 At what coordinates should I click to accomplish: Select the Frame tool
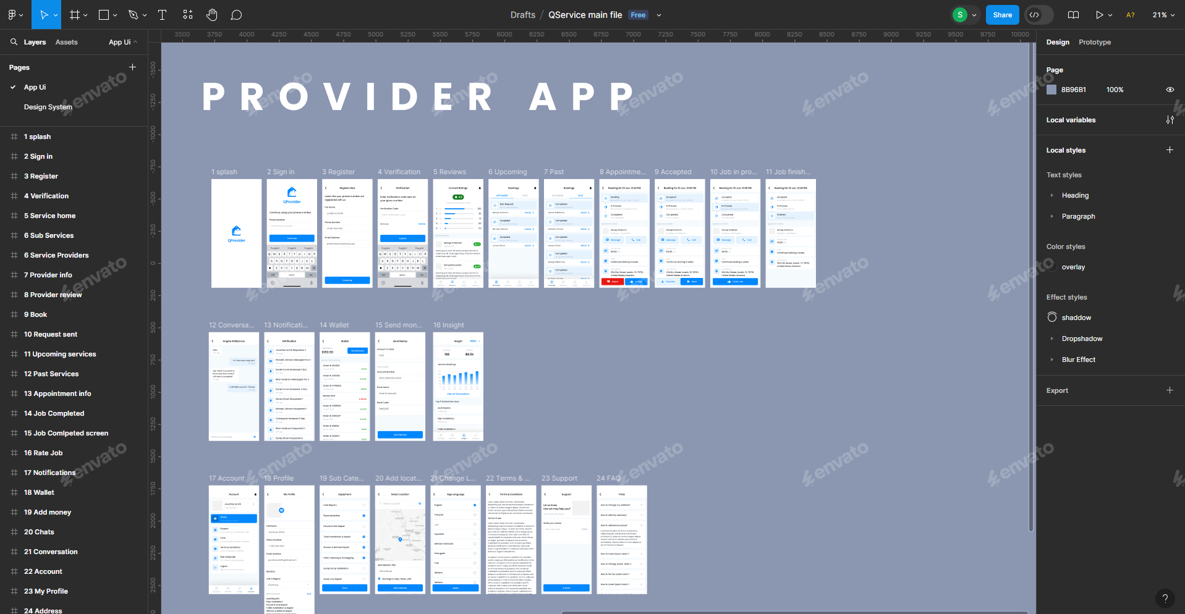pos(74,14)
